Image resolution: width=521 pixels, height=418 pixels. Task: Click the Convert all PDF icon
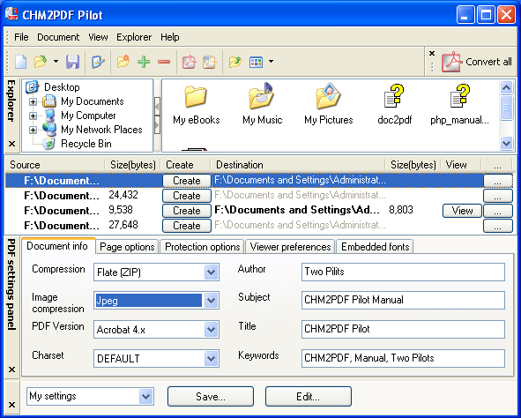pyautogui.click(x=451, y=62)
